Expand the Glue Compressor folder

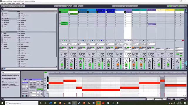click(18, 46)
